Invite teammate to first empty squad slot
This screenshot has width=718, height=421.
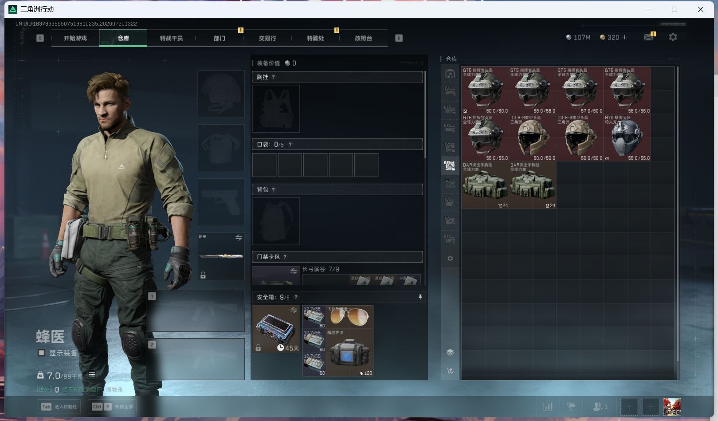tap(629, 406)
